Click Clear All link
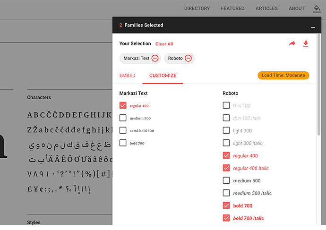Screen dimensions: 326x230 tap(164, 44)
